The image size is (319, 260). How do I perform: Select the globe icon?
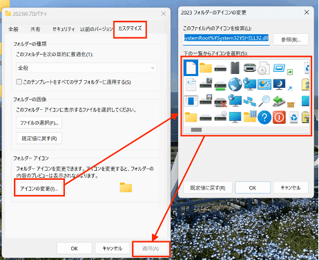[x=235, y=84]
